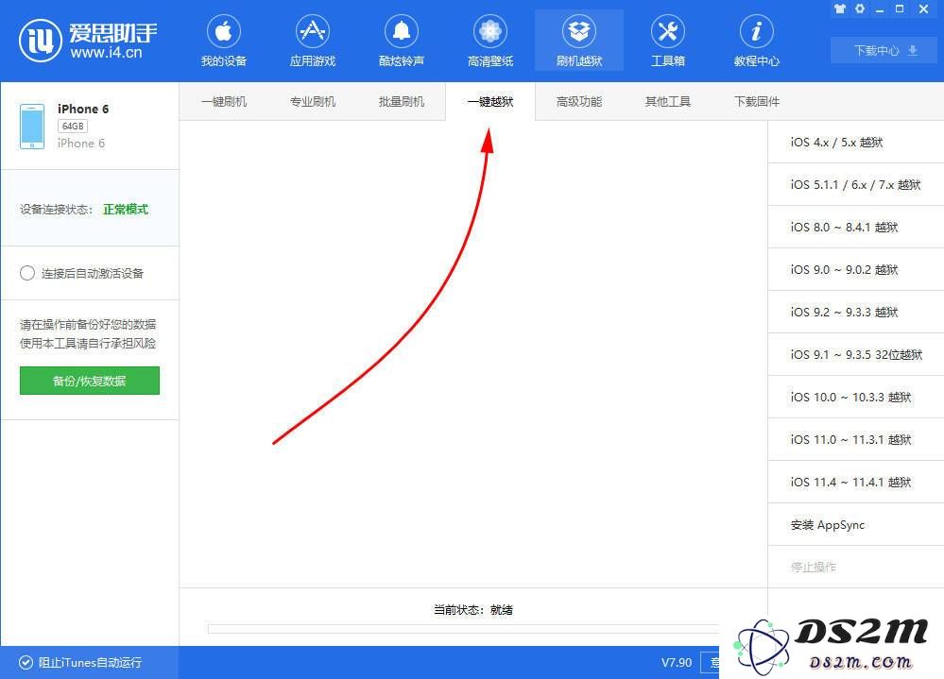
Task: Choose iOS 9.1 ~ 9.3.5 32位越狱
Action: click(856, 355)
